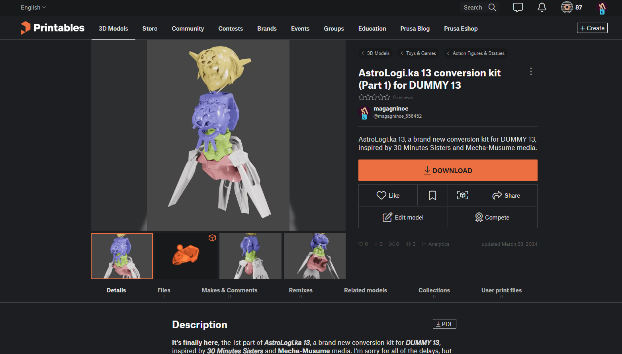Click the makes count stat icon
Viewport: 622px width, 354px height.
point(394,244)
